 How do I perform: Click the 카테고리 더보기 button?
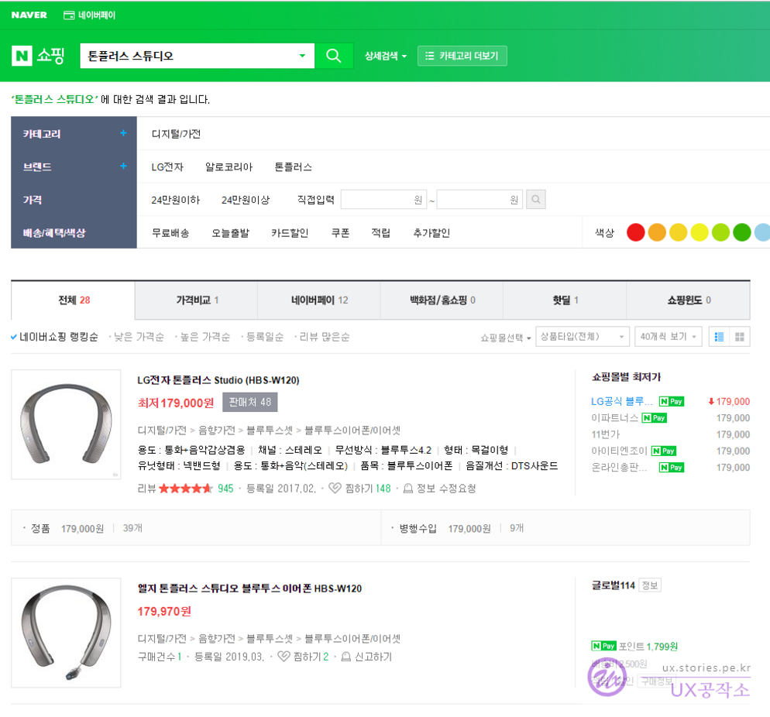pos(462,56)
